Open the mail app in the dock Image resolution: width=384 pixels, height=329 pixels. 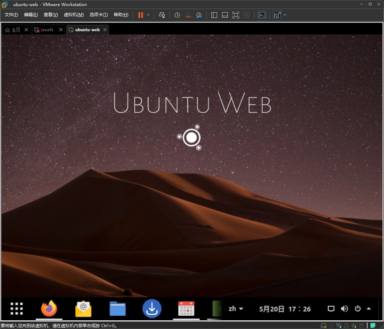coord(83,308)
